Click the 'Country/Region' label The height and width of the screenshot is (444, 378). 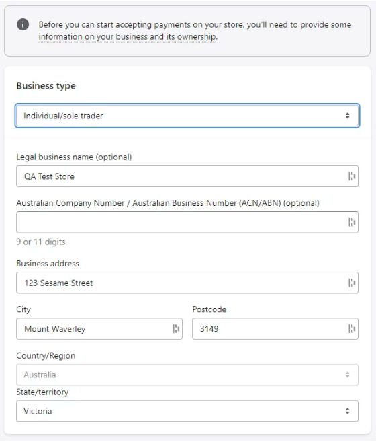pyautogui.click(x=46, y=356)
